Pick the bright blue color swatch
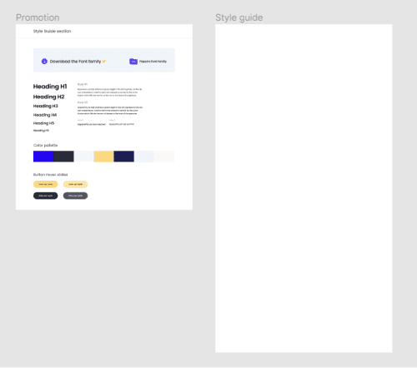The image size is (417, 368). click(43, 157)
